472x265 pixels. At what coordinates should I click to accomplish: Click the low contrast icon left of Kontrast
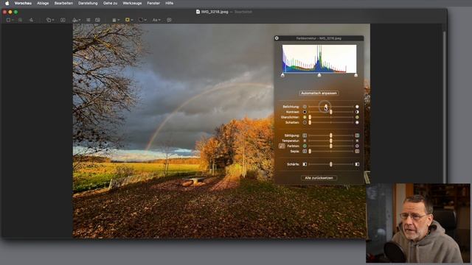coord(305,112)
